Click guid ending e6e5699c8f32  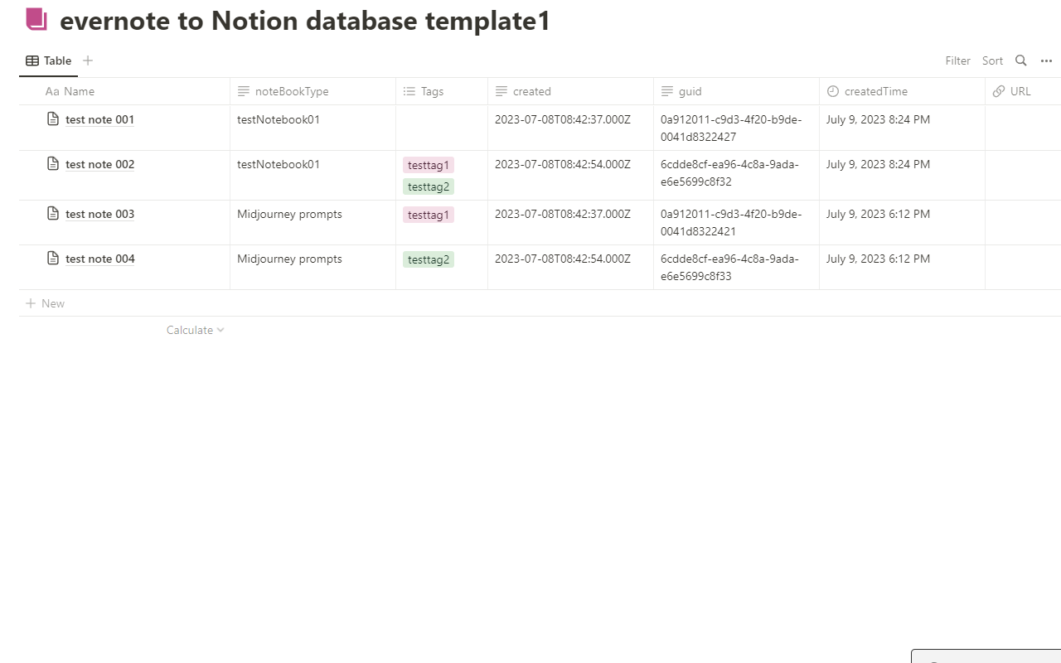(729, 172)
